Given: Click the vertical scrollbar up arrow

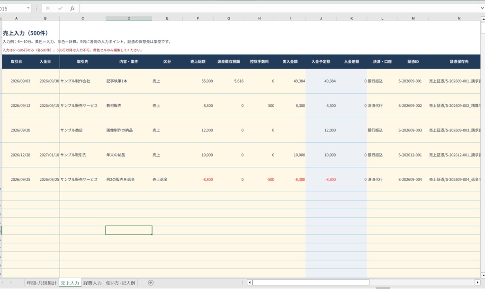Looking at the screenshot, I should point(483,19).
